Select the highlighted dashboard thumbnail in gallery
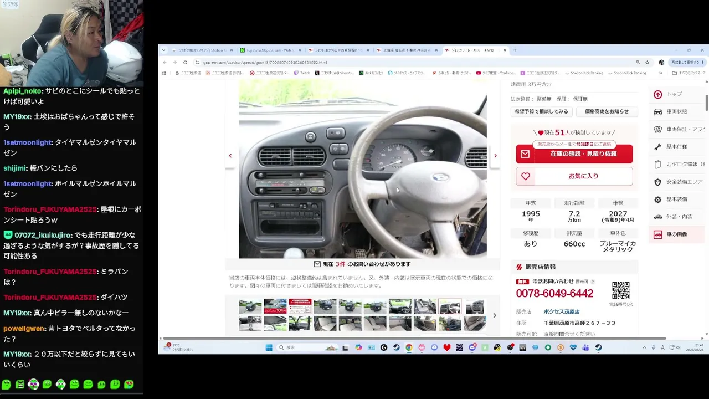709x399 pixels. point(450,306)
